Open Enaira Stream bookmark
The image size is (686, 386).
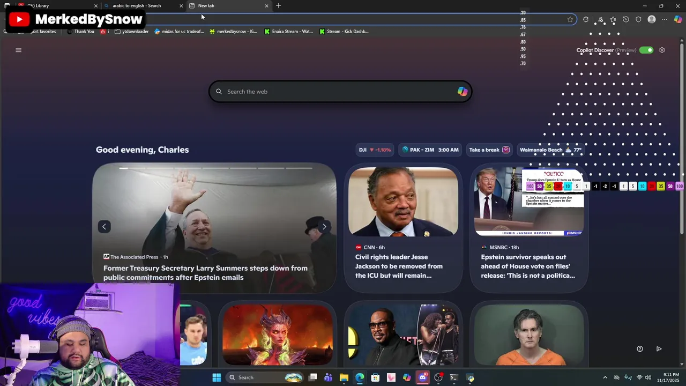(288, 32)
